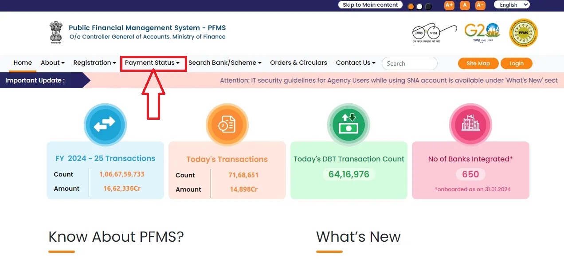The width and height of the screenshot is (564, 267).
Task: Open the English language dropdown
Action: [512, 5]
